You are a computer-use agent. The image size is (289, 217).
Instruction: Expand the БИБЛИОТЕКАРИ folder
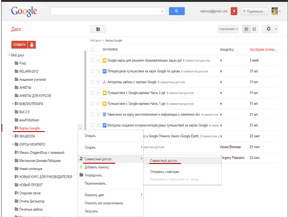(x=13, y=104)
